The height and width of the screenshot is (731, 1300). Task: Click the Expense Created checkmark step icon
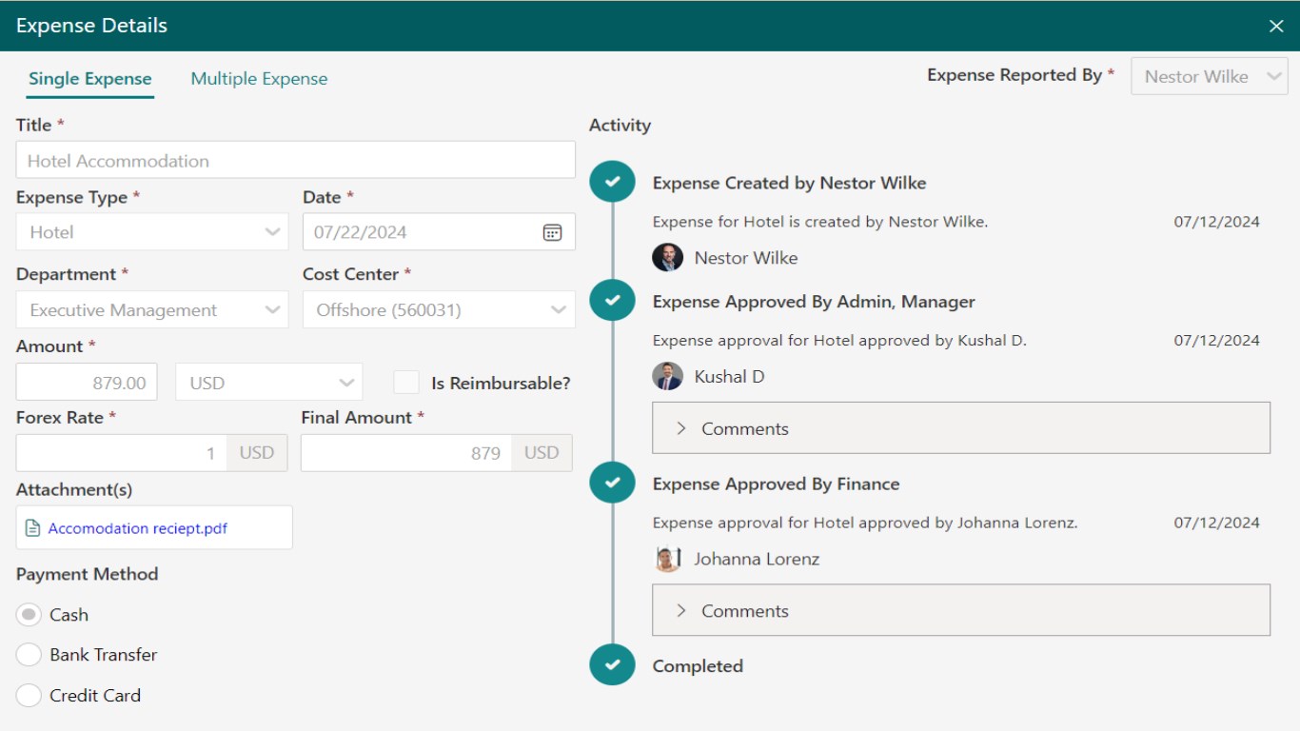[612, 182]
